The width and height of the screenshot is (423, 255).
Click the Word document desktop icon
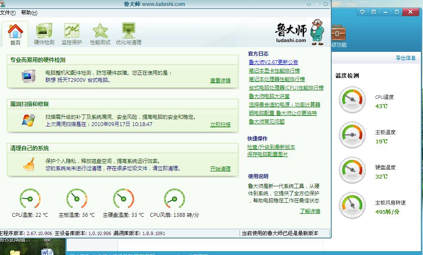(47, 252)
